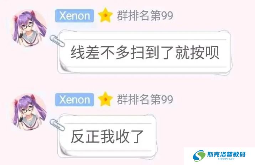
Task: Visit the SKROPE.NET link
Action: [x=226, y=159]
